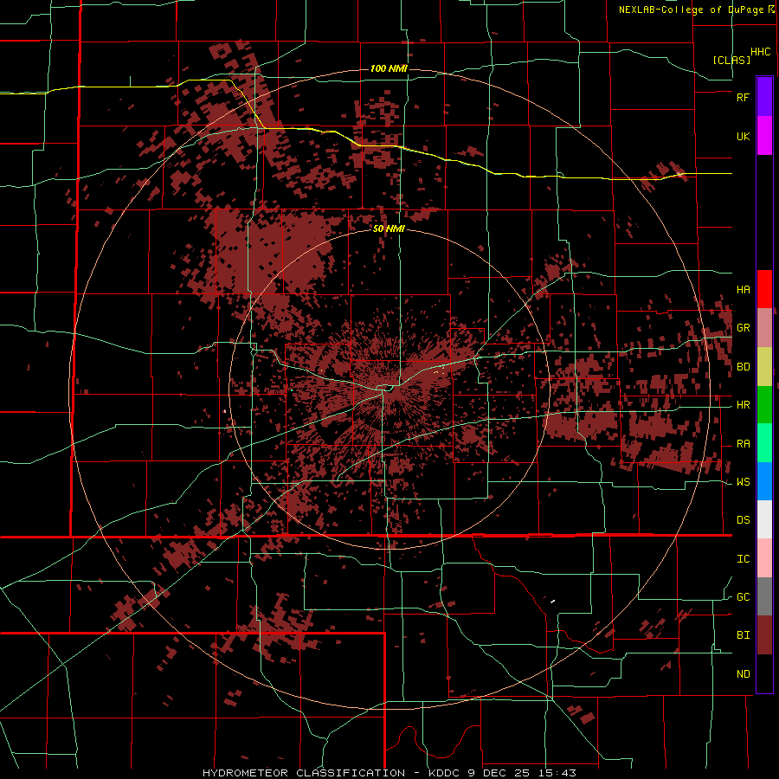
Task: Click the HA legend label
Action: tap(743, 289)
